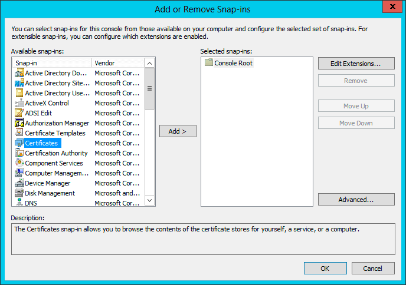
Task: Sort list by Vendor column header
Action: 118,63
